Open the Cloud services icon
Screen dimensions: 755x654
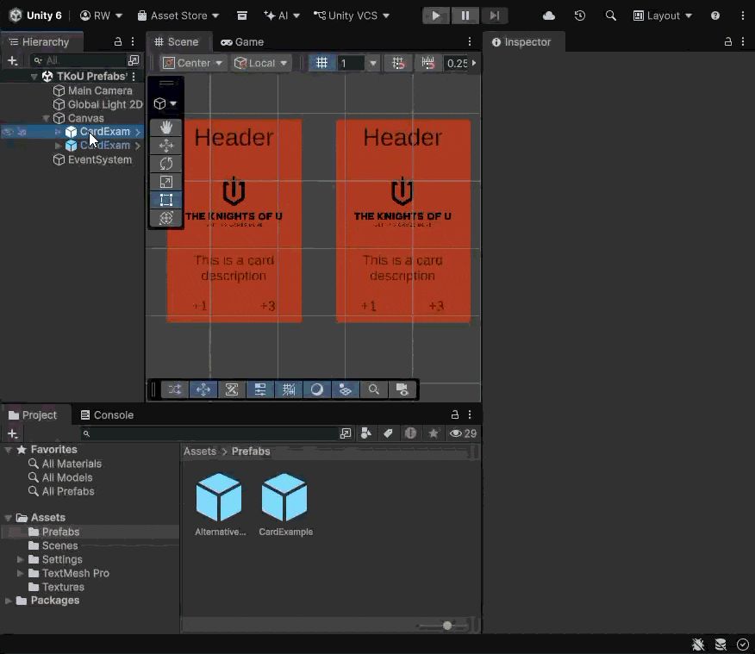[x=549, y=16]
